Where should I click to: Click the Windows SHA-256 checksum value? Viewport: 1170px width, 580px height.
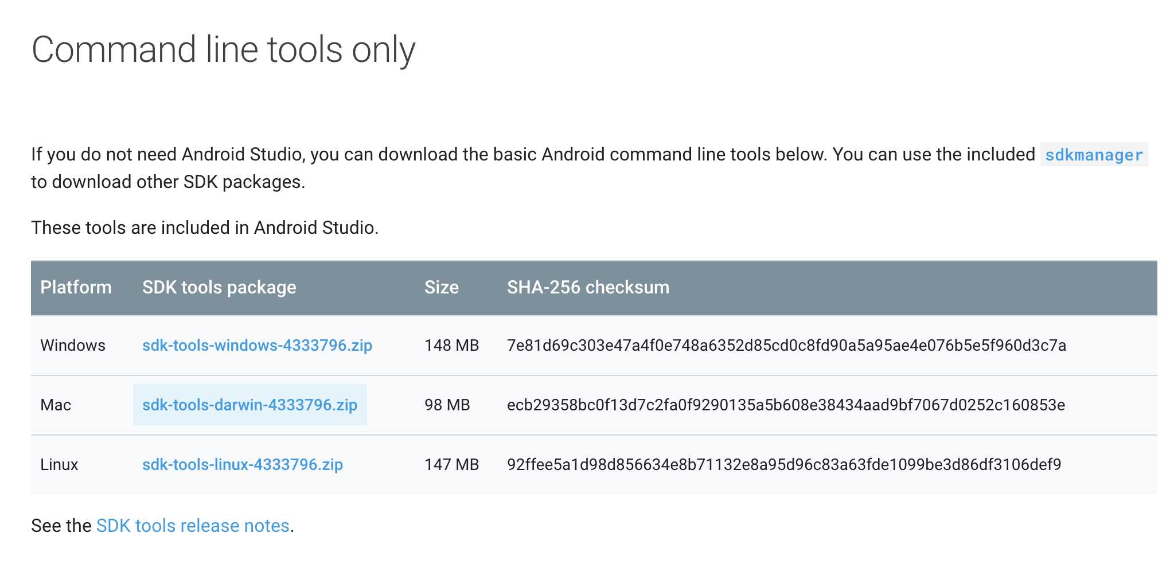click(786, 345)
